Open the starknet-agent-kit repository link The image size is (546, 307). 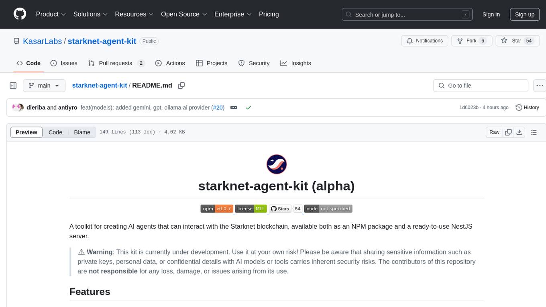coord(102,41)
